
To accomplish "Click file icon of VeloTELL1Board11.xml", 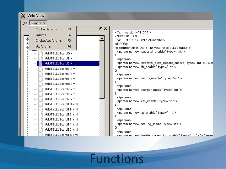I will (x=40, y=109).
